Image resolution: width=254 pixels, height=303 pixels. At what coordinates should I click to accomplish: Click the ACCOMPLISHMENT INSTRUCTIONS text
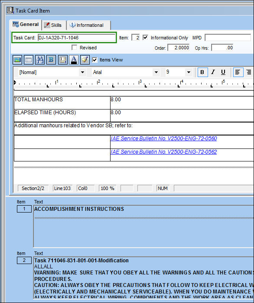tap(79, 209)
